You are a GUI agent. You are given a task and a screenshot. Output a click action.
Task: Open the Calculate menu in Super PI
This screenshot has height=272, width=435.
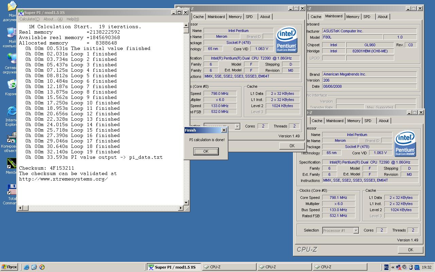29,19
